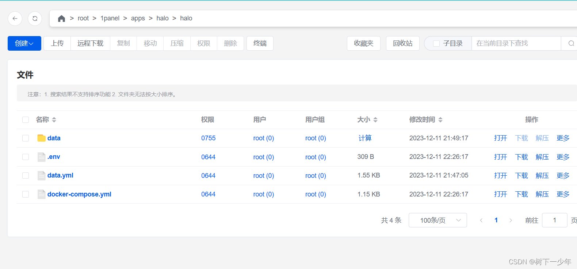Check the docker-compose.yml row checkbox
The height and width of the screenshot is (269, 577).
pos(26,194)
